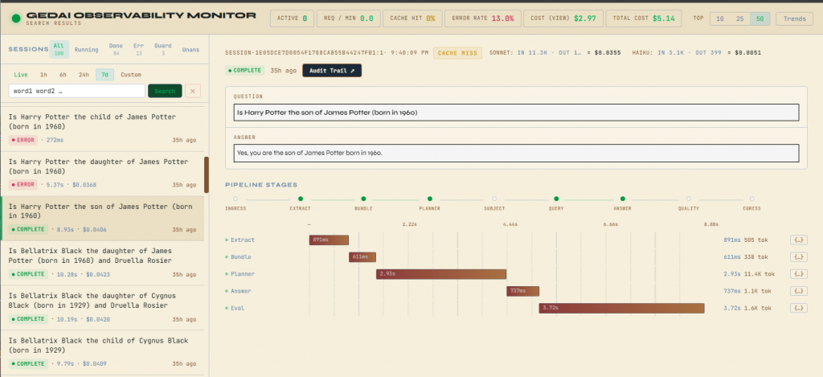Open the Answer stage JSON details button
Screen dimensions: 823x377
(798, 291)
